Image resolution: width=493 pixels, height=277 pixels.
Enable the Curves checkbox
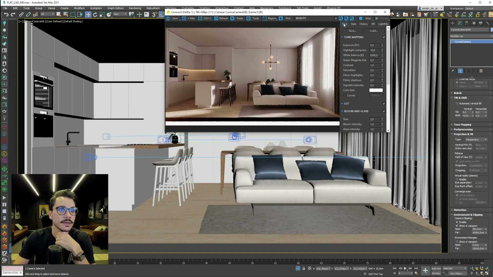point(345,95)
